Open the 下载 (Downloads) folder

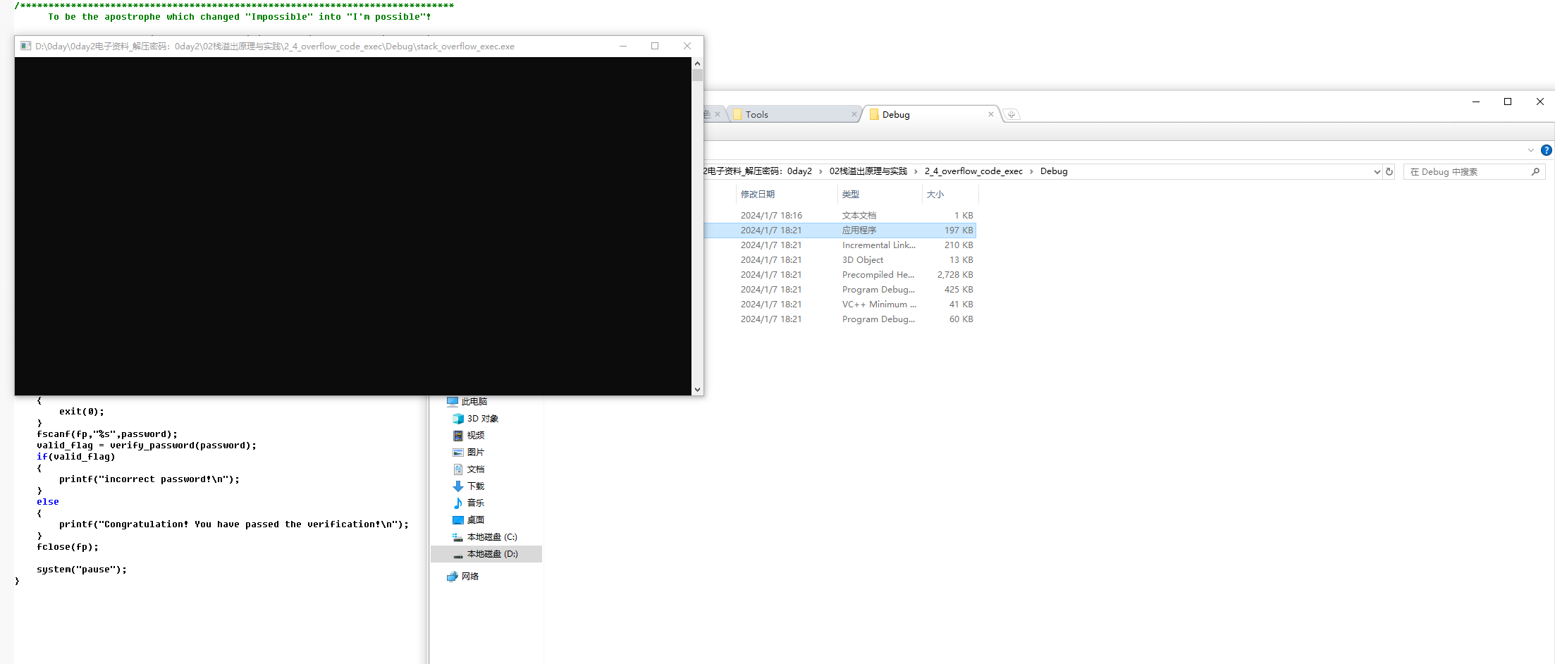click(476, 486)
